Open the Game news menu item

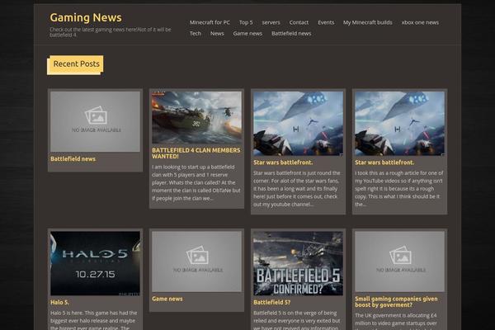247,34
